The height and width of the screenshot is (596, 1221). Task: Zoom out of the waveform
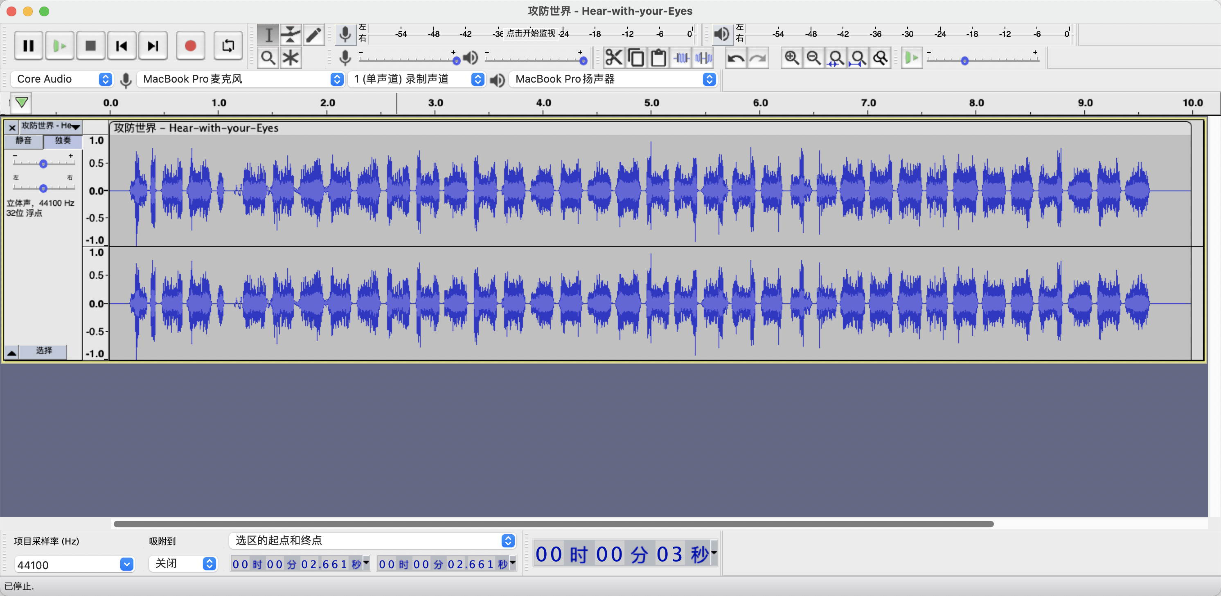(814, 58)
